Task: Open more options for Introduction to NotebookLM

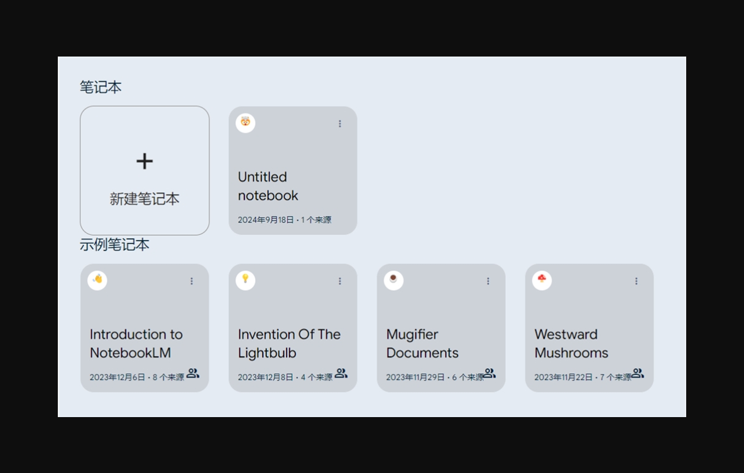Action: 192,281
